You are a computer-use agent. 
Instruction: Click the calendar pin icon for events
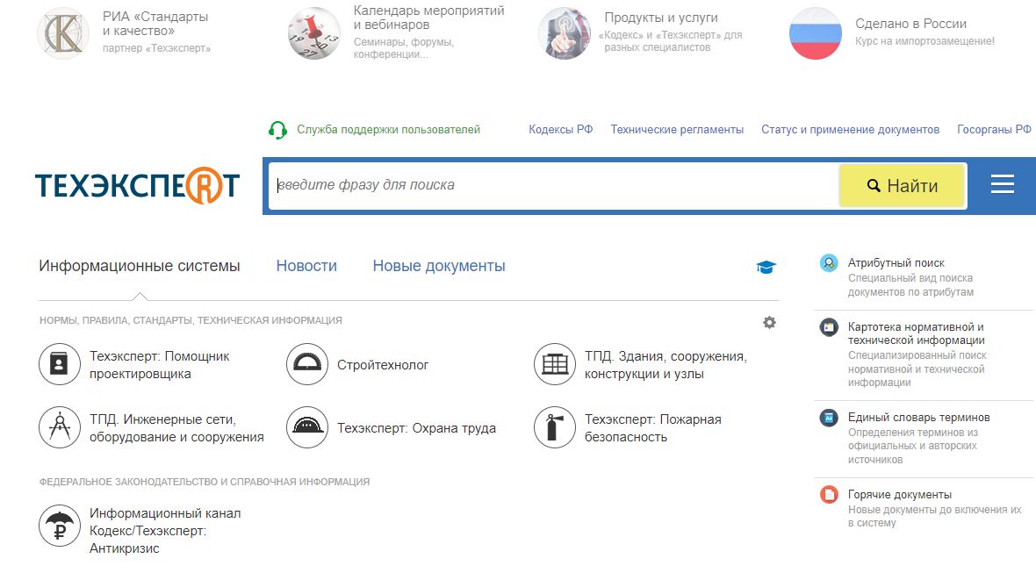click(313, 33)
